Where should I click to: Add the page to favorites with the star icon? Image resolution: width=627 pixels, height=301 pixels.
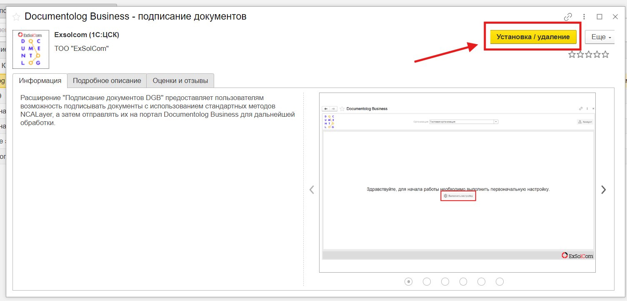coord(16,17)
